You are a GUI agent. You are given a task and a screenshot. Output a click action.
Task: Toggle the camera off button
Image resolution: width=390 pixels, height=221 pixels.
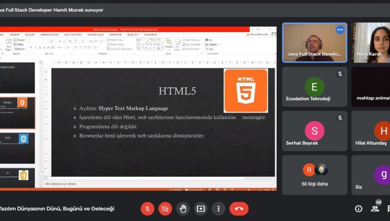(165, 208)
